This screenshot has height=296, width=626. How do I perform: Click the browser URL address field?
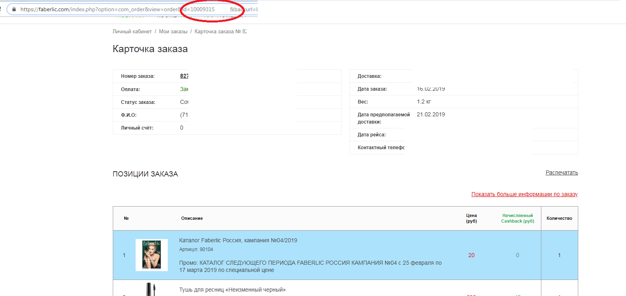click(x=132, y=9)
